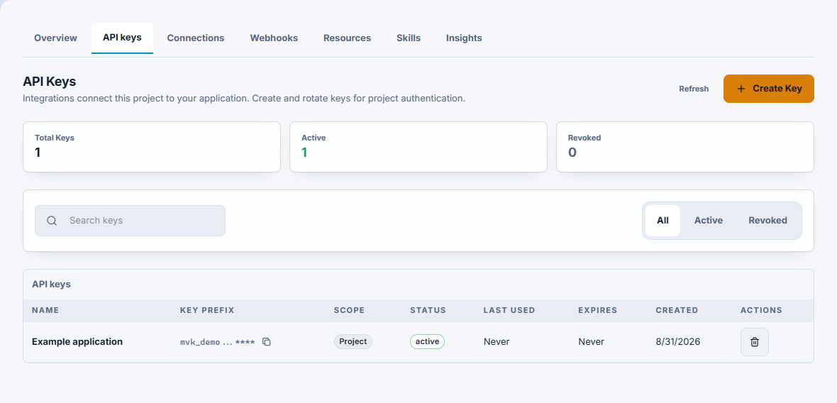Go to the Webhooks tab

tap(274, 38)
